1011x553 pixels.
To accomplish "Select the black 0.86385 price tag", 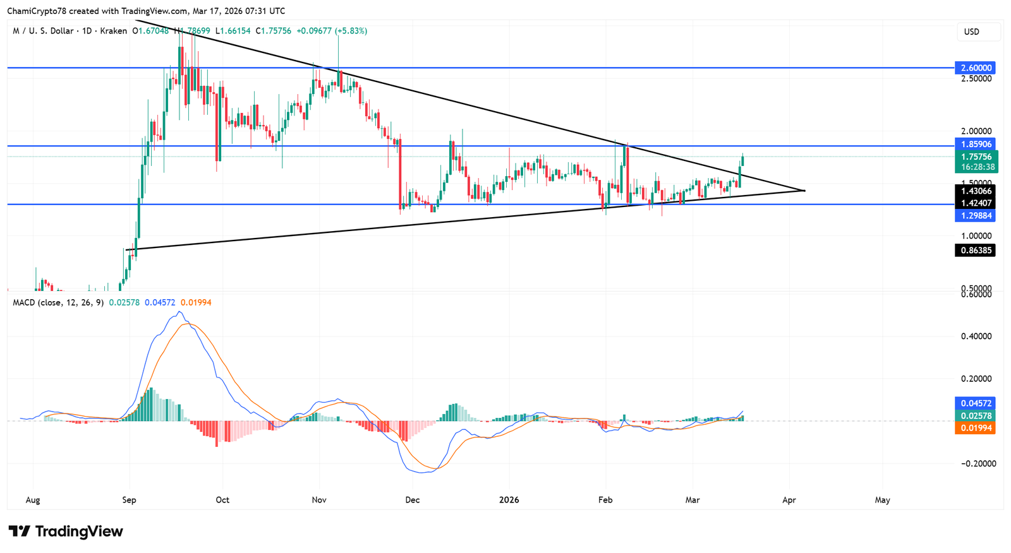I will (976, 251).
